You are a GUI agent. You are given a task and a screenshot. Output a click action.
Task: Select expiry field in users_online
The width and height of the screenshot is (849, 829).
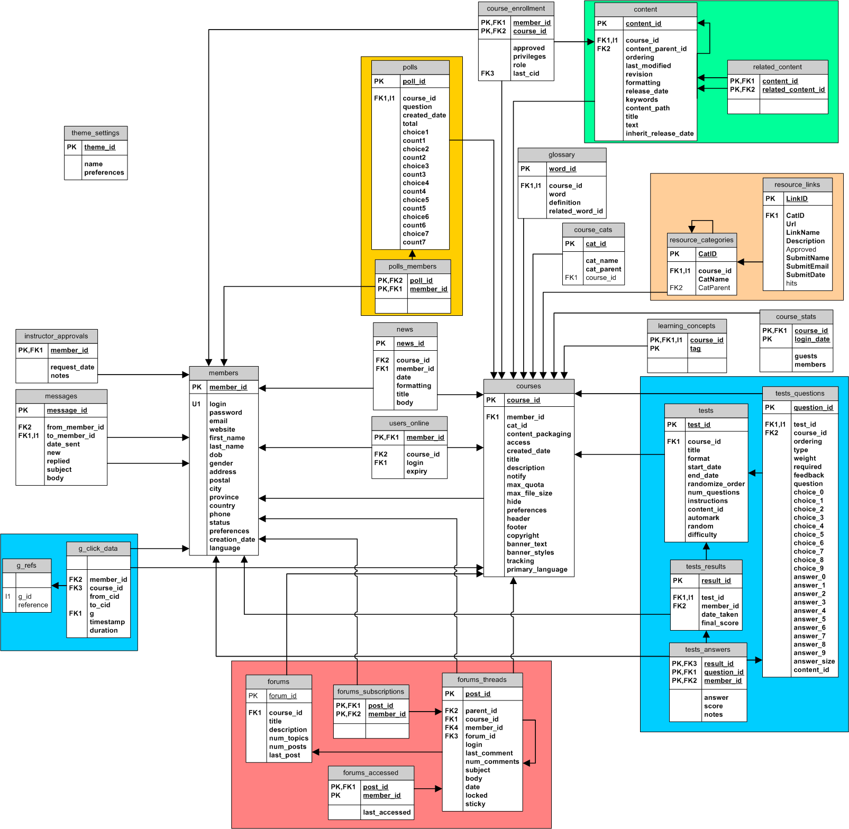(x=417, y=471)
